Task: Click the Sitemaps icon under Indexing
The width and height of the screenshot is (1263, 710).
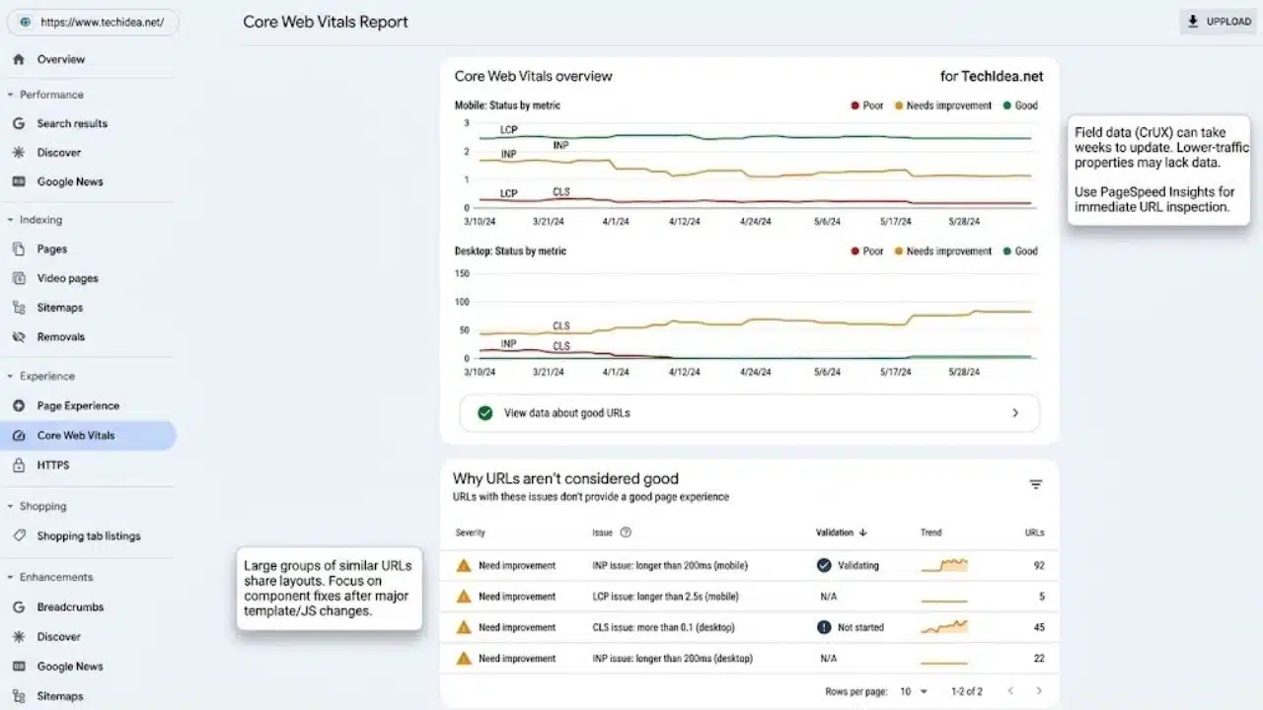Action: 18,308
